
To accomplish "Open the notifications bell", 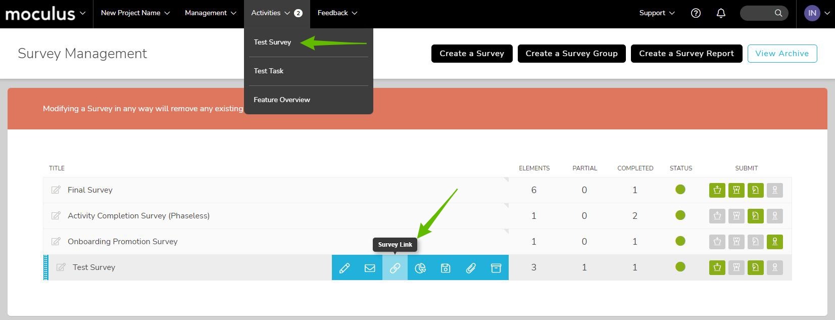I will (721, 13).
